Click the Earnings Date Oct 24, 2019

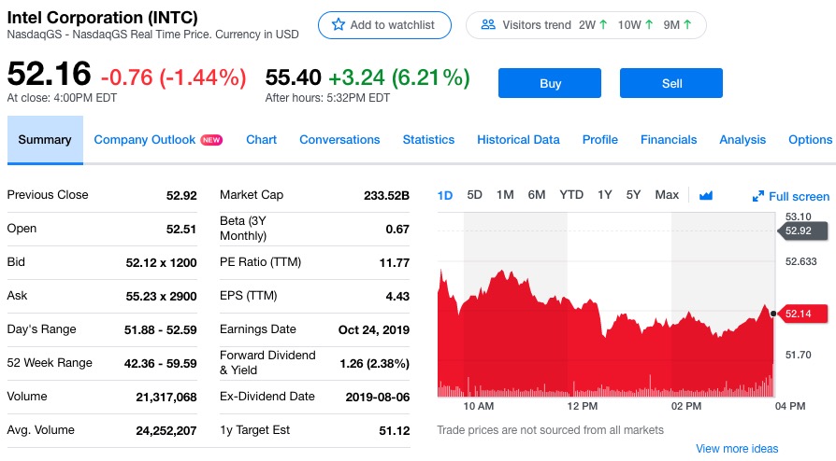tap(374, 330)
